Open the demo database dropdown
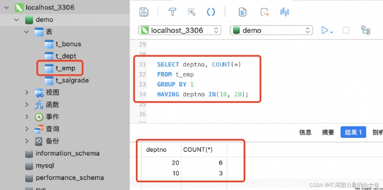The image size is (383, 190). 271,30
